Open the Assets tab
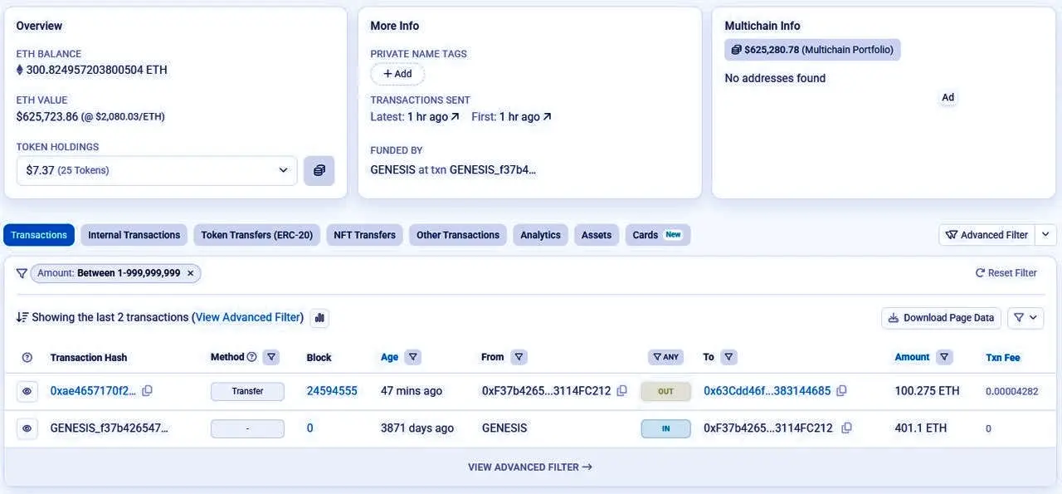 (597, 235)
